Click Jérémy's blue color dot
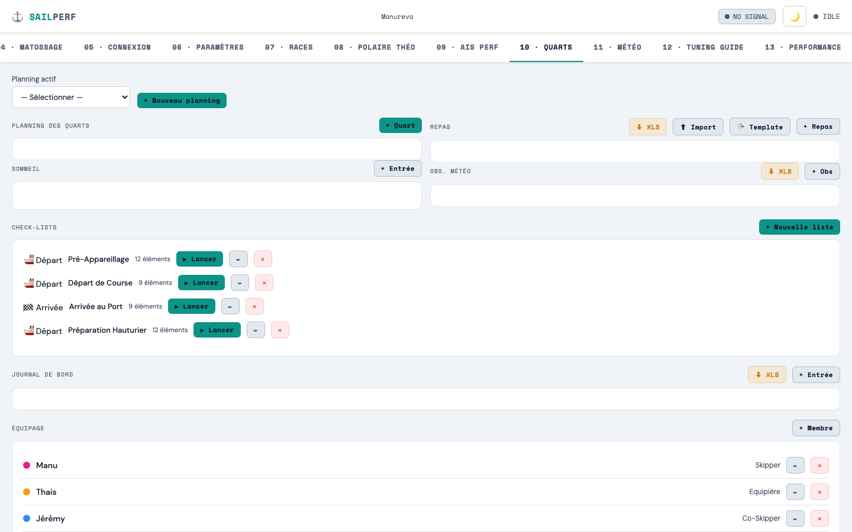The height and width of the screenshot is (532, 852). click(27, 518)
